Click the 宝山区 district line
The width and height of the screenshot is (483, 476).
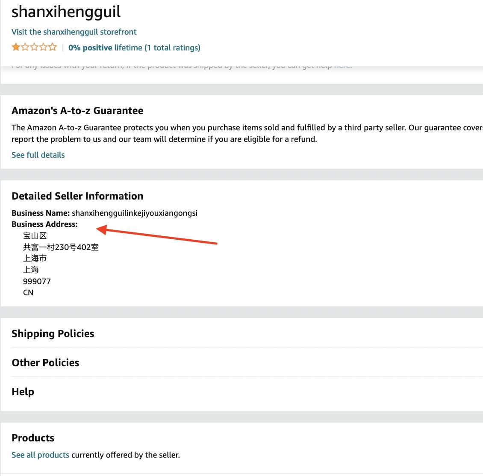tap(35, 236)
